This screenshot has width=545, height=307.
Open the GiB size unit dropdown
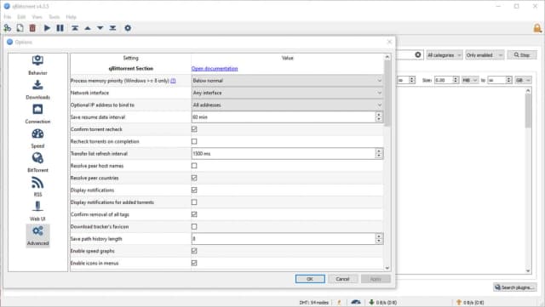523,80
